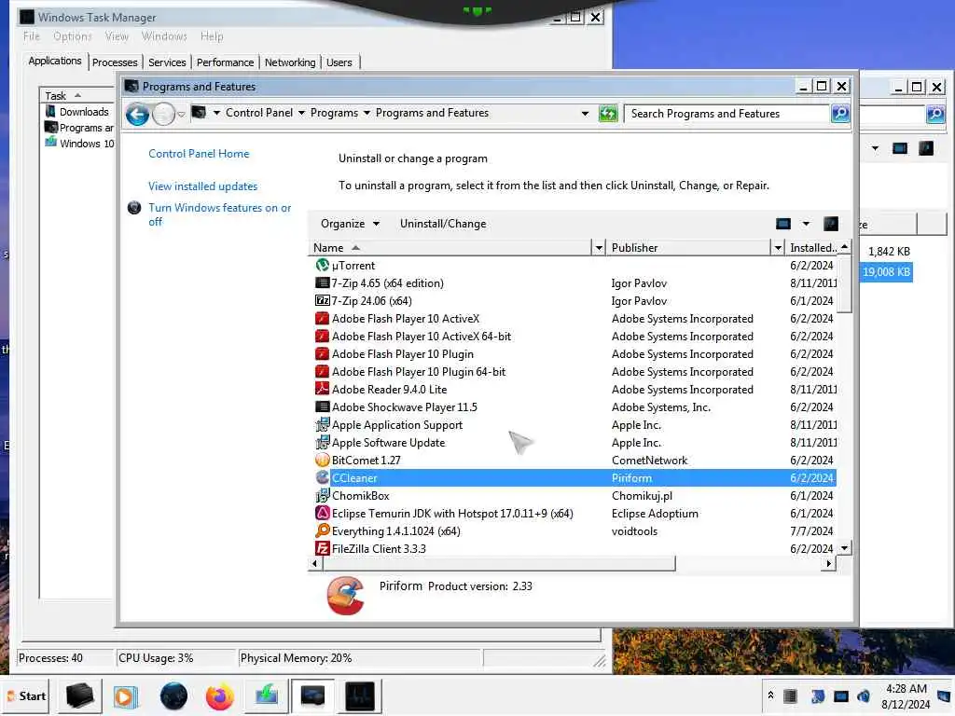This screenshot has width=955, height=716.
Task: Click the Forward arrow in Programs and Features
Action: click(163, 114)
